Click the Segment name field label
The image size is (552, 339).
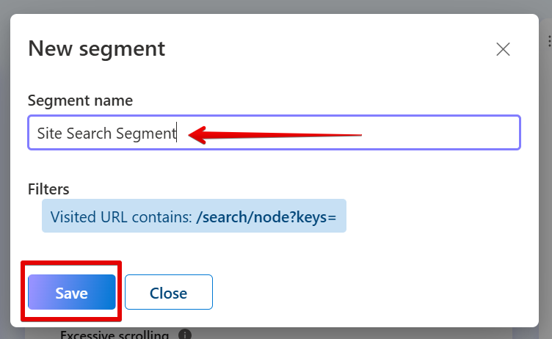click(80, 101)
